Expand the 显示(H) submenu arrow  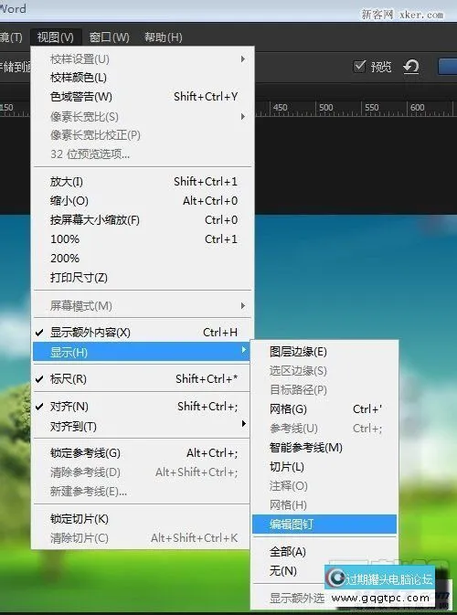pyautogui.click(x=244, y=349)
